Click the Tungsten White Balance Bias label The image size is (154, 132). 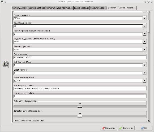coord(28,111)
